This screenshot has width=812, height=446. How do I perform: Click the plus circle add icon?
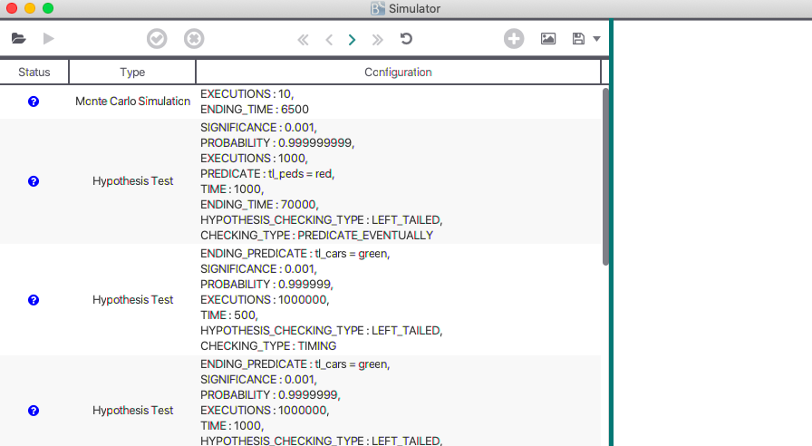point(514,39)
